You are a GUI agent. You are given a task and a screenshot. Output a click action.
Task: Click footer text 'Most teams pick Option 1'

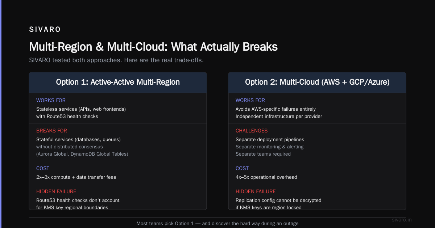coord(165,223)
